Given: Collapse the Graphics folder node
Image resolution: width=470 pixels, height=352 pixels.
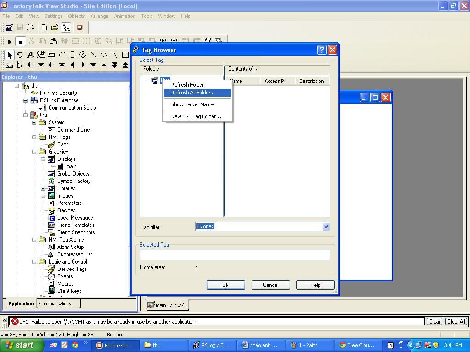Looking at the screenshot, I should click(34, 152).
